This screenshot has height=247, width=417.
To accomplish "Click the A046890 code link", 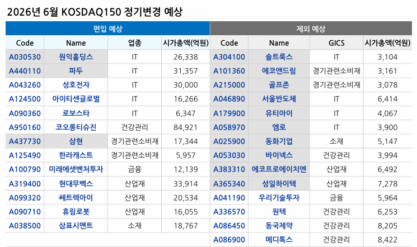I will [229, 99].
